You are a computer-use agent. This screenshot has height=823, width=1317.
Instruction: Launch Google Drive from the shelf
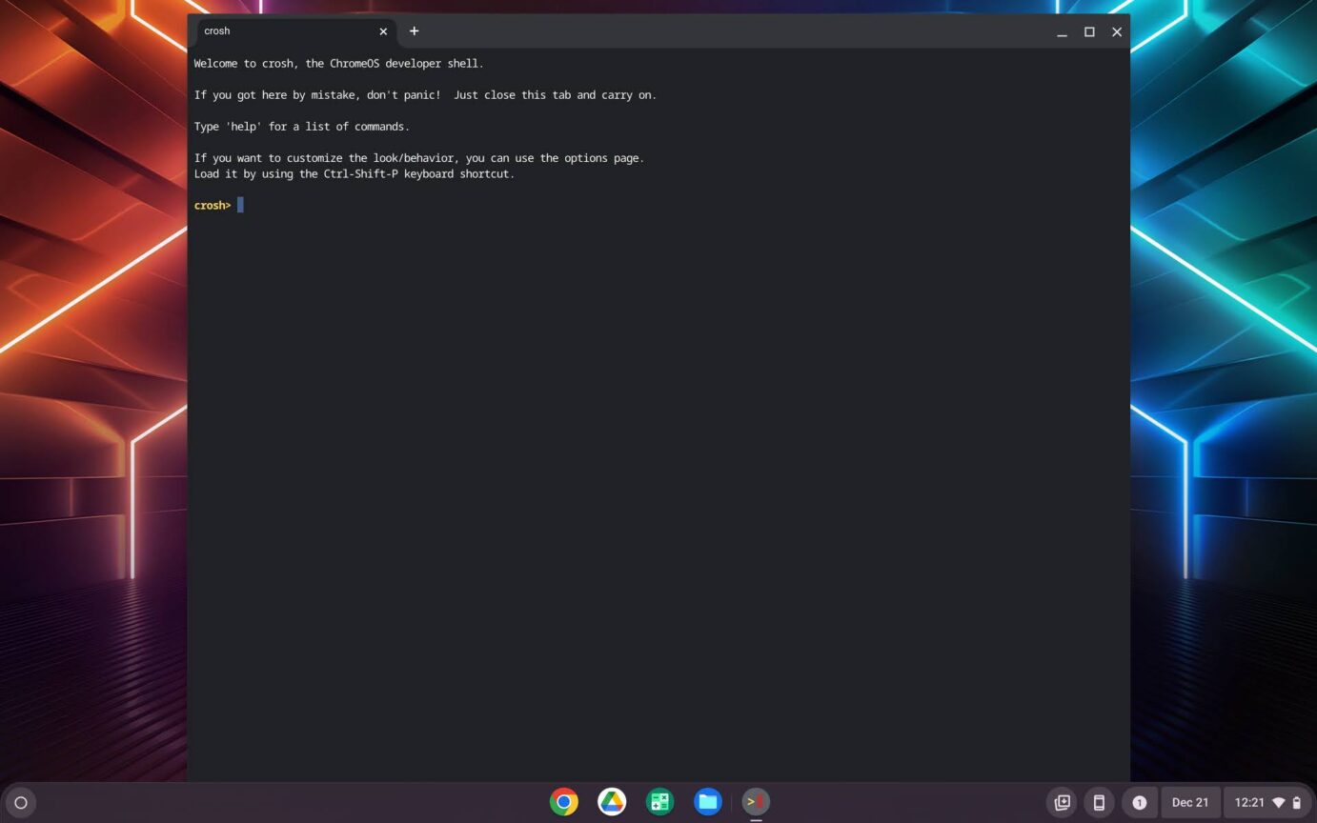pyautogui.click(x=611, y=801)
